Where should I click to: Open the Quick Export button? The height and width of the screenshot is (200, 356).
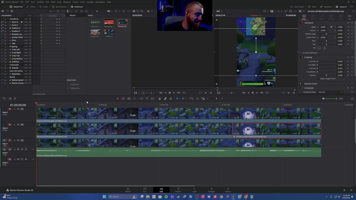click(x=297, y=7)
